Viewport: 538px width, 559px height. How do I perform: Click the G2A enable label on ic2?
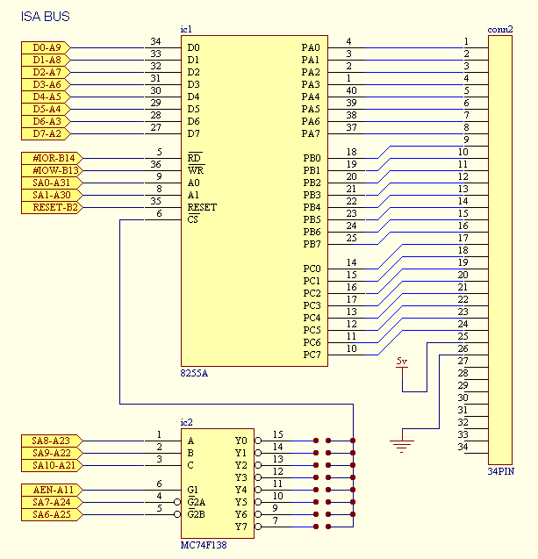(197, 502)
